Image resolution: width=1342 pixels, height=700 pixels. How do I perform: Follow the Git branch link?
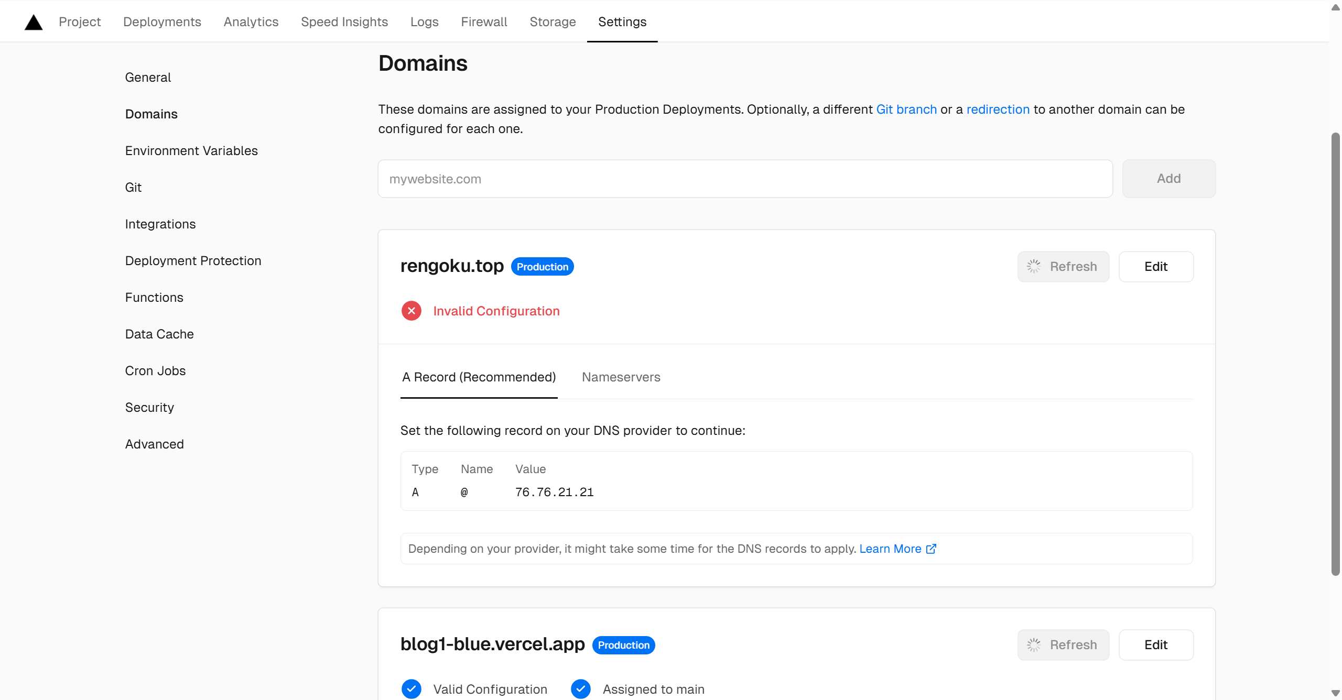coord(906,110)
